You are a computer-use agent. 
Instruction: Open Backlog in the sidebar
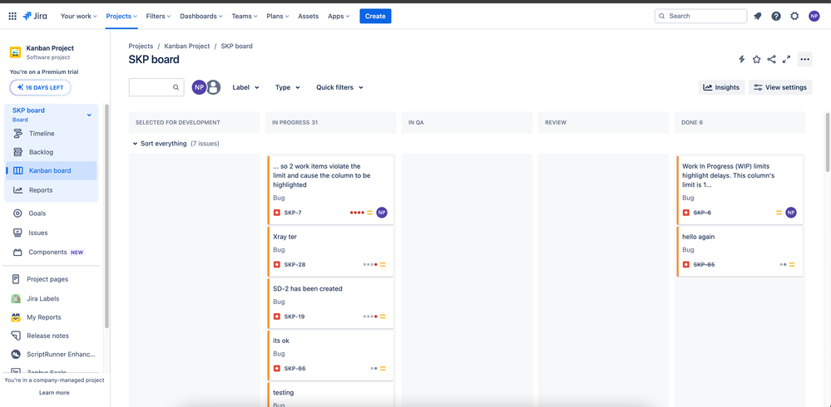click(52, 152)
